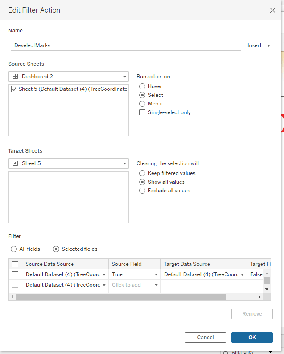284x354 pixels.
Task: Confirm with the OK button
Action: click(252, 338)
